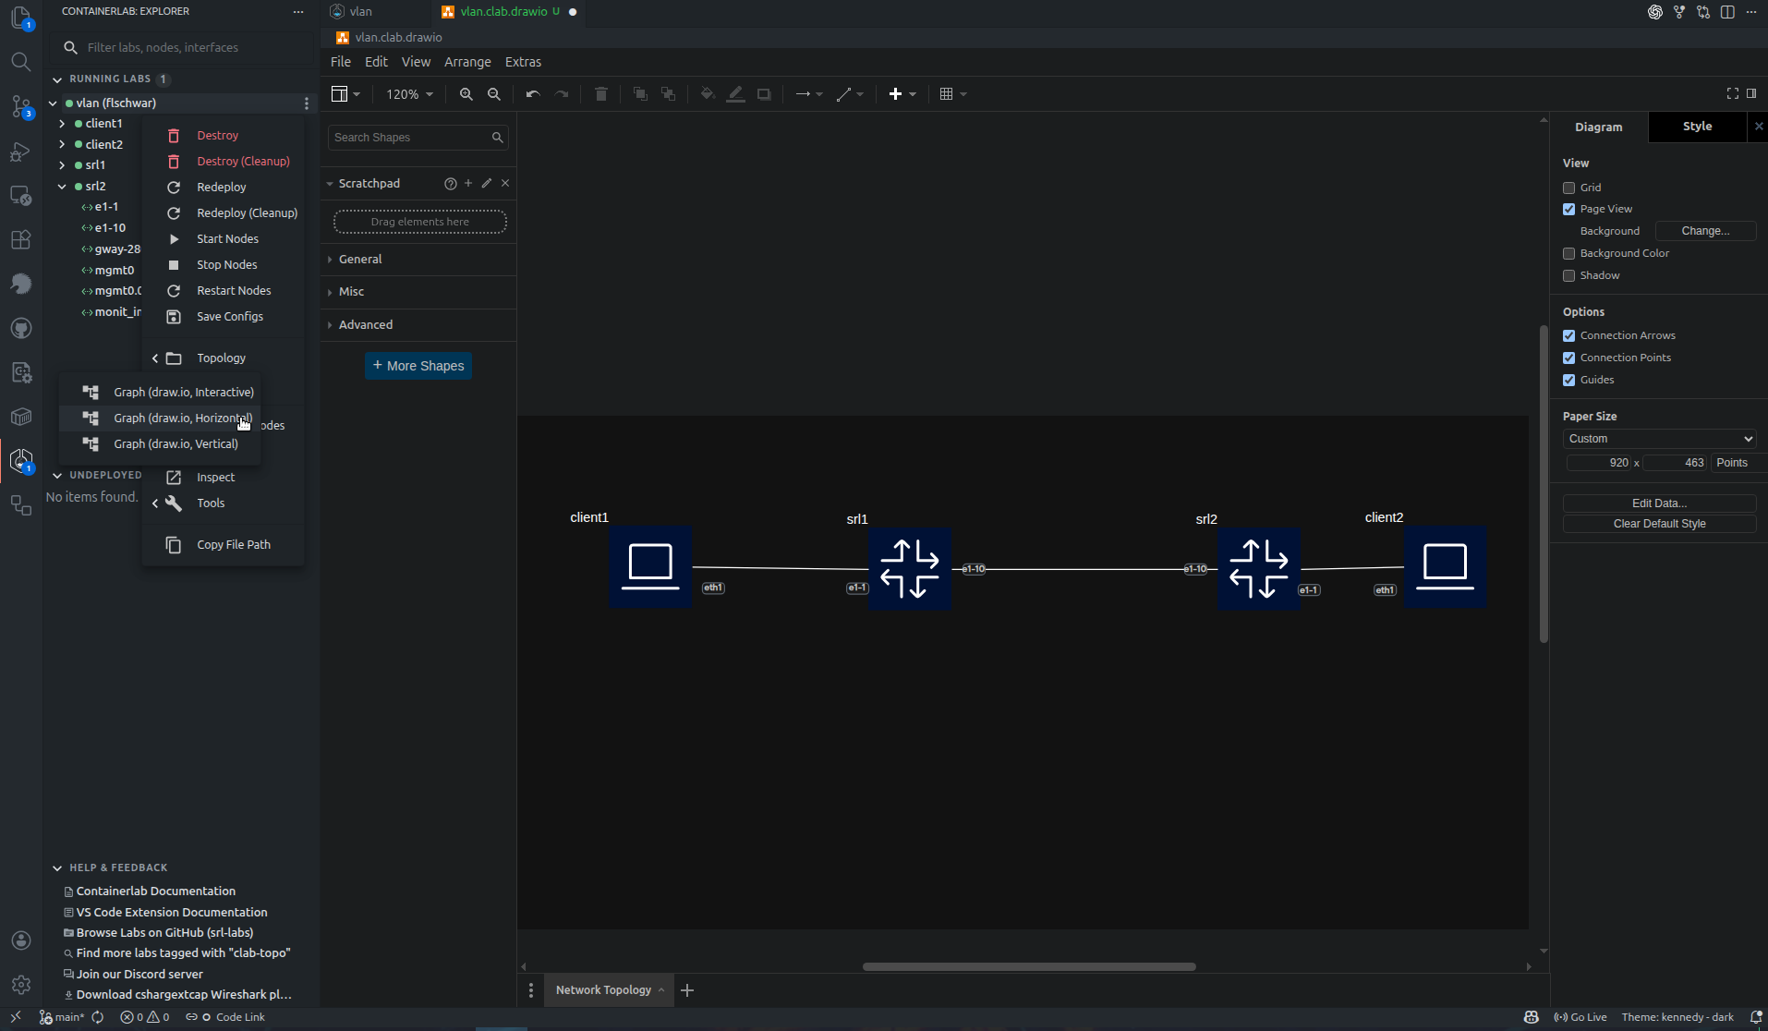This screenshot has height=1031, width=1768.
Task: Open the Accounts menu icon
Action: (x=20, y=940)
